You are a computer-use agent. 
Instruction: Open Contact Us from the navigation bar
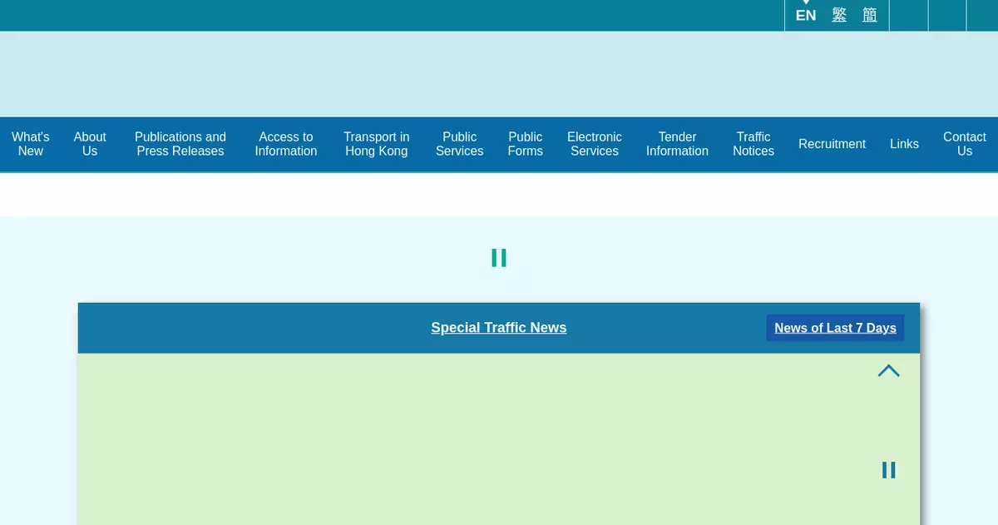pos(964,144)
